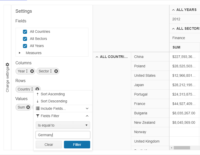Expand the Measures tree node

[x=20, y=53]
